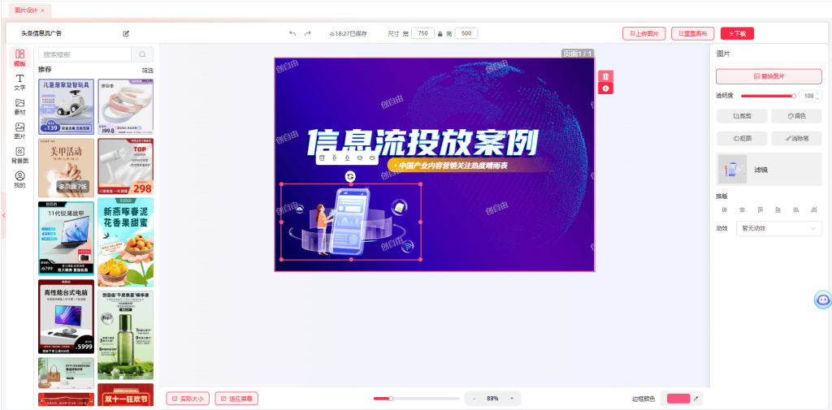Click the redo arrow icon
The height and width of the screenshot is (410, 832).
[x=308, y=33]
